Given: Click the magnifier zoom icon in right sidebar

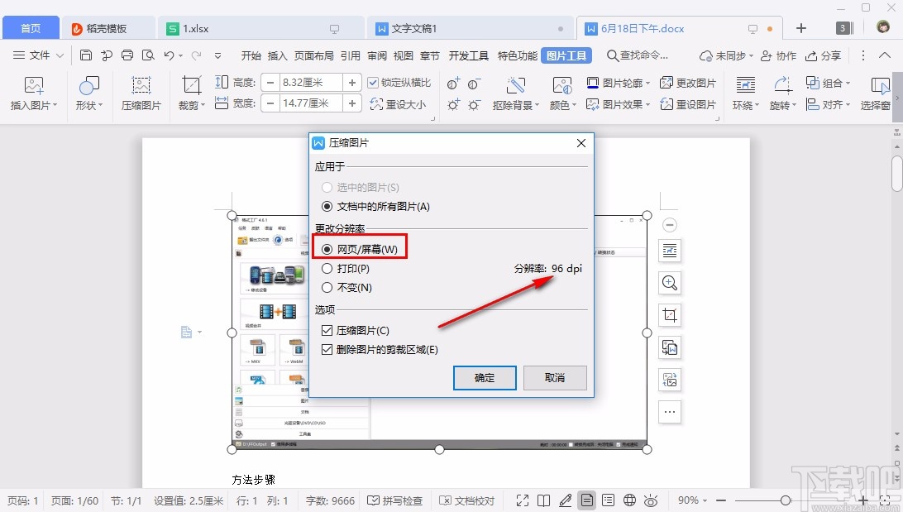Looking at the screenshot, I should [x=670, y=283].
